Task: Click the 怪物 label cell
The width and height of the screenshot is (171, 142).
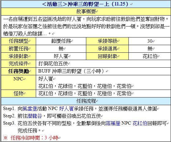Action: (x=19, y=94)
